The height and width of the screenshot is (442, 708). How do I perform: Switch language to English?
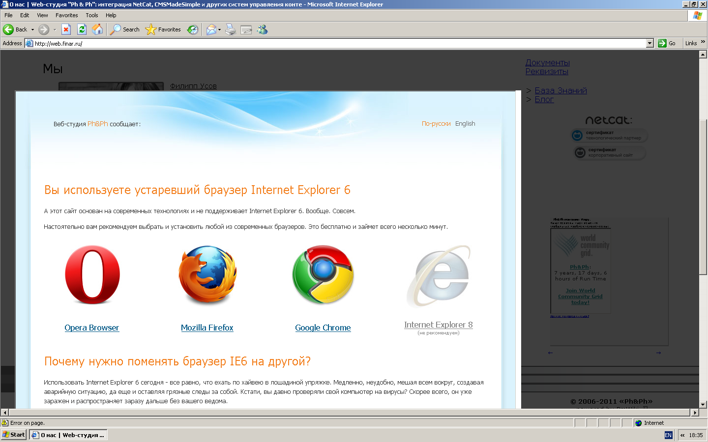pos(465,124)
